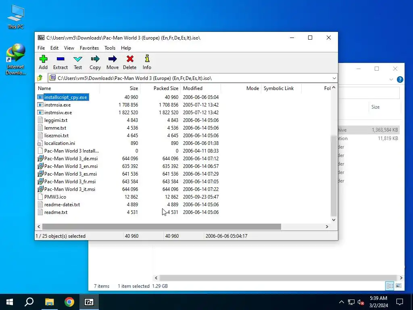Open the Tools menu
The height and width of the screenshot is (310, 413).
[110, 48]
